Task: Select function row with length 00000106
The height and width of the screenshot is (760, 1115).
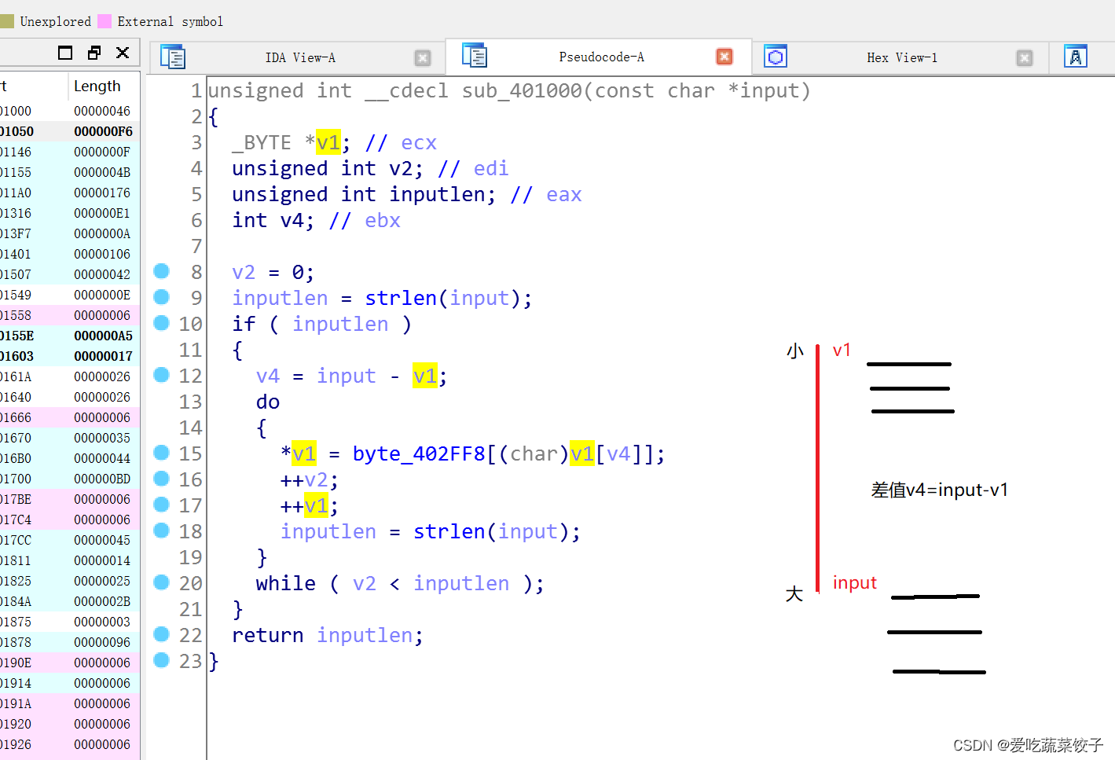Action: 70,254
